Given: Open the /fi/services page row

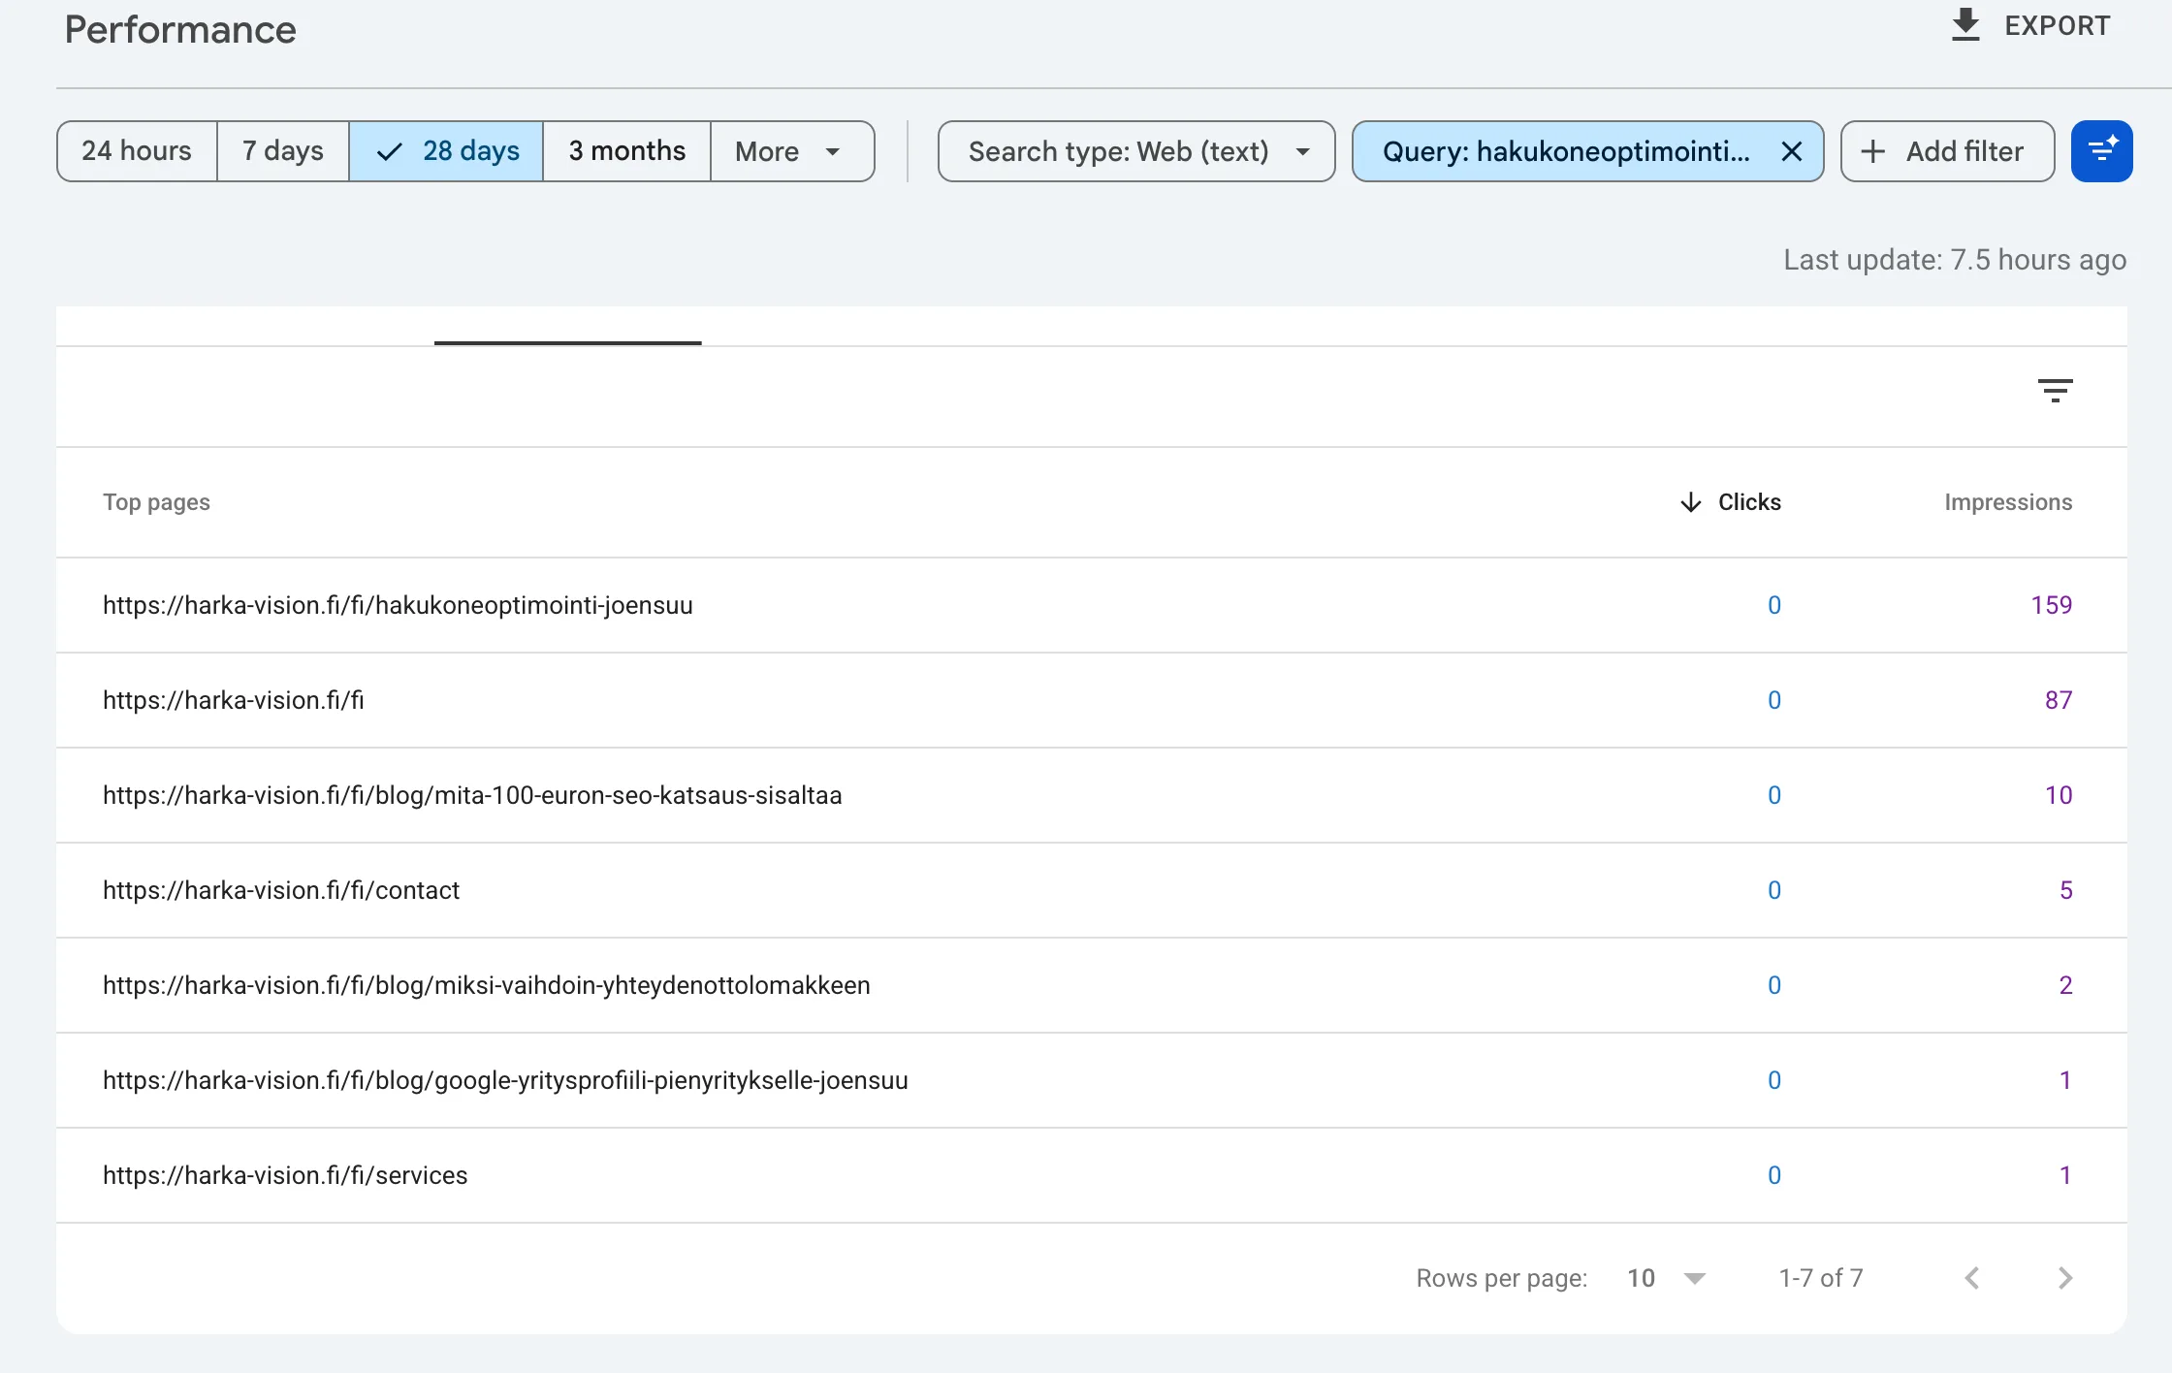Looking at the screenshot, I should pyautogui.click(x=1092, y=1175).
